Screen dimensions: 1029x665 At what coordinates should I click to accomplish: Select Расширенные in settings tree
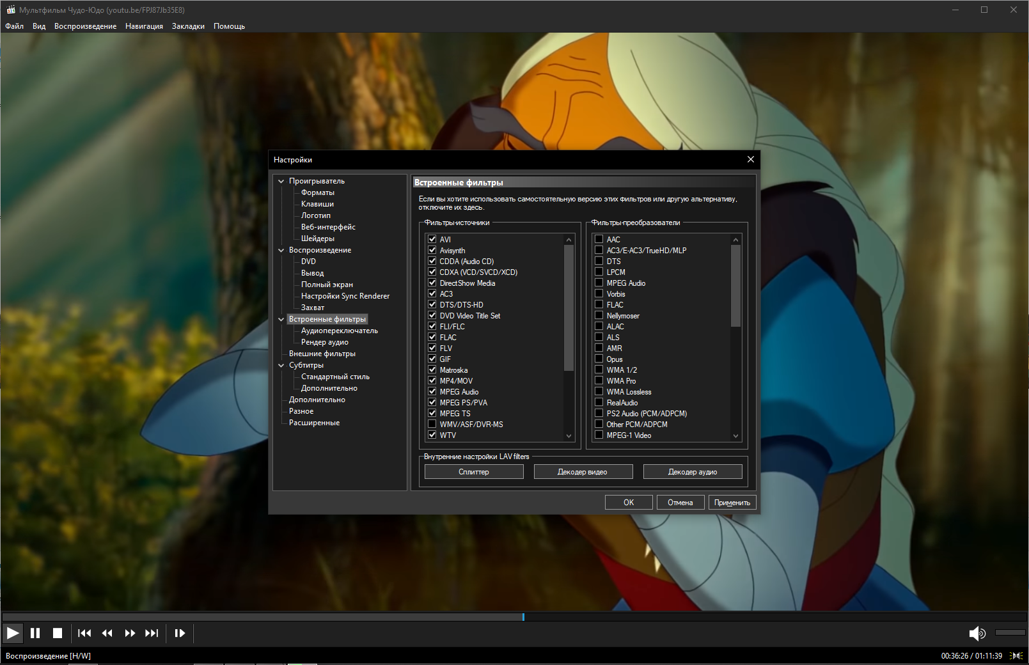coord(314,423)
